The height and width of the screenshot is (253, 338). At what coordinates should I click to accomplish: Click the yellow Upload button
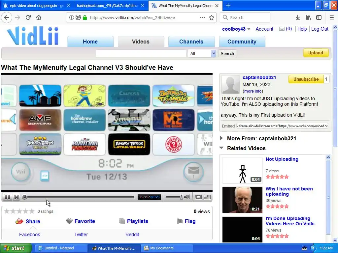coord(316,53)
